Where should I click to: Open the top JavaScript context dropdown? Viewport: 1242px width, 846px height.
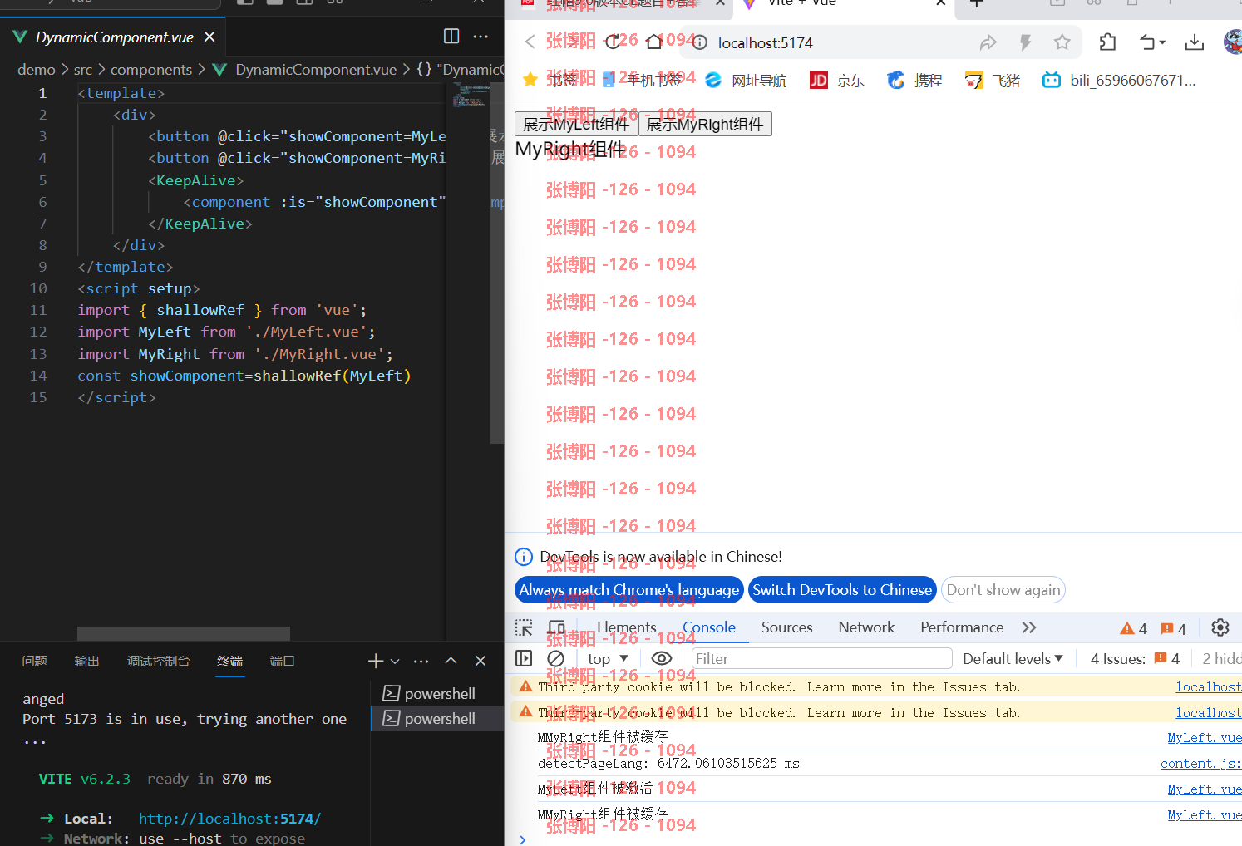click(x=608, y=658)
